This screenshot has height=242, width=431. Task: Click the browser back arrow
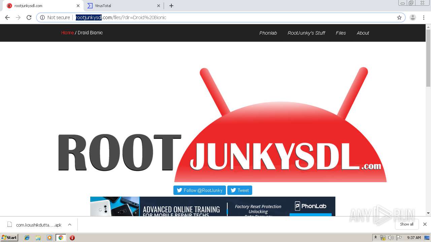[7, 17]
